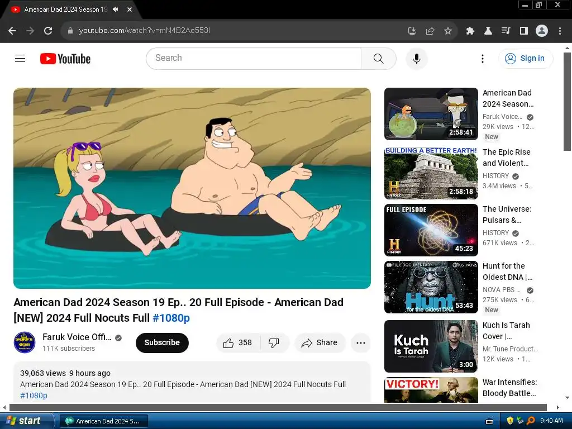Open the Kuch Is Tarah 3:00 thumbnail
Image resolution: width=572 pixels, height=429 pixels.
click(x=431, y=346)
